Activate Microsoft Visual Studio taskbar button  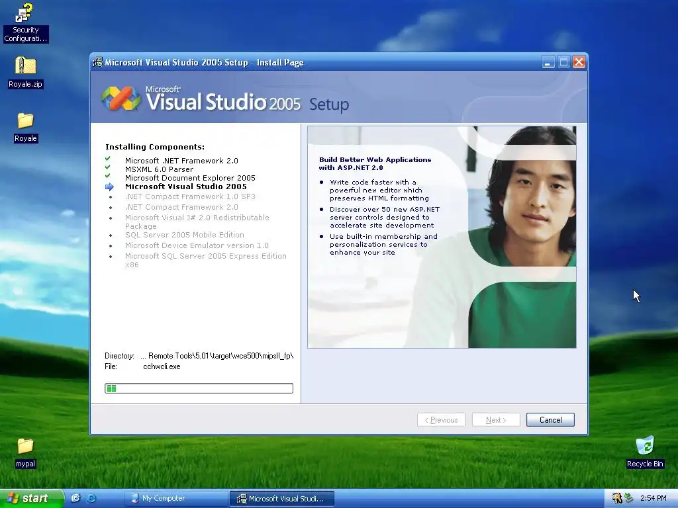(281, 499)
